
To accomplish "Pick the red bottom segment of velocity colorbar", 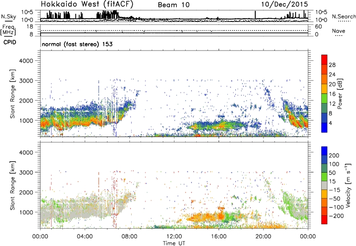I will point(324,220).
